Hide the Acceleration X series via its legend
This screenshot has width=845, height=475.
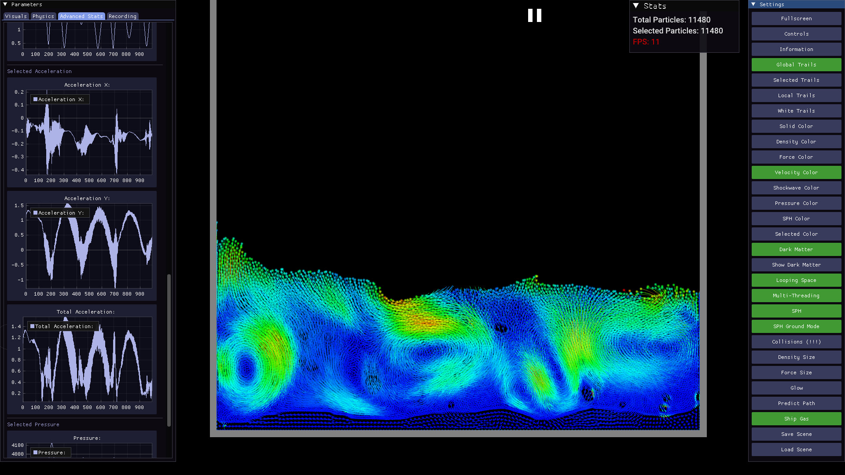[x=59, y=99]
